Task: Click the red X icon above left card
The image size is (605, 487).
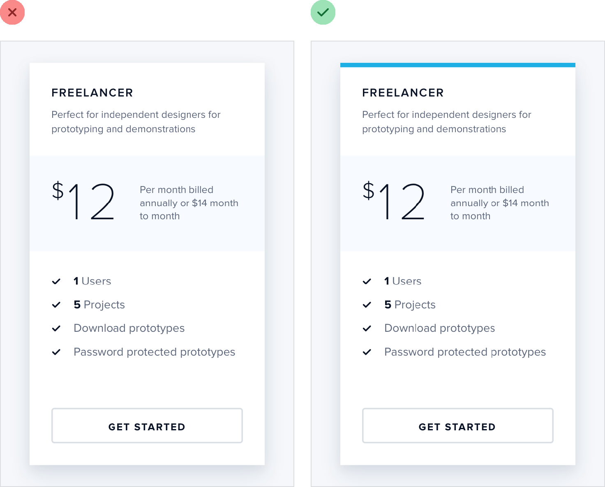Action: (12, 12)
